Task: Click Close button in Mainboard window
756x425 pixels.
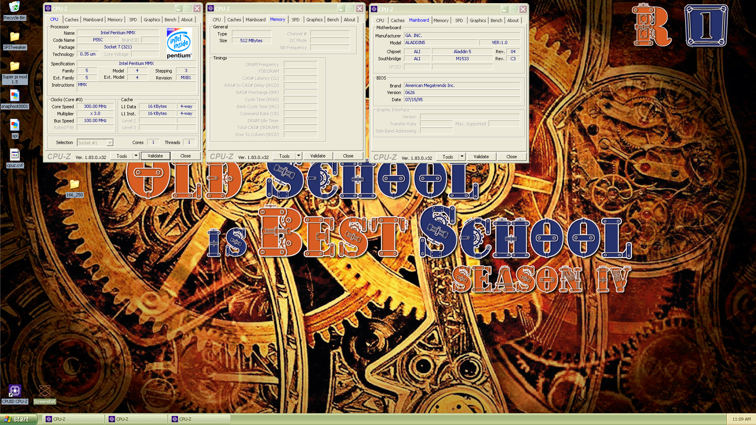Action: click(x=511, y=157)
